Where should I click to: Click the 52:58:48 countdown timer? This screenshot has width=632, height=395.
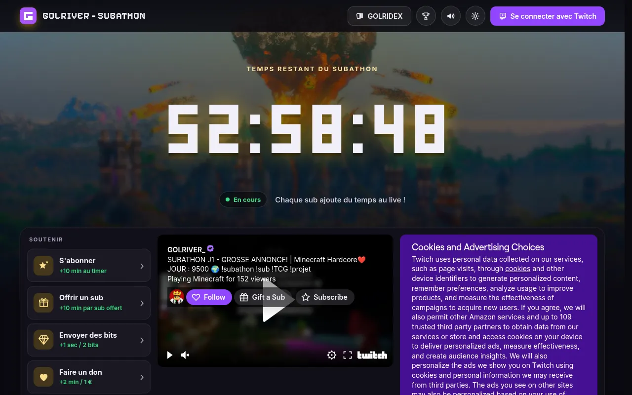coord(307,128)
